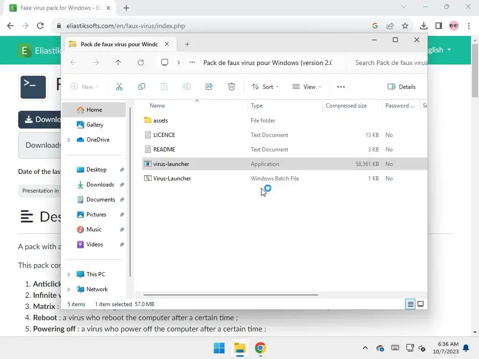Viewport: 479px width, 359px height.
Task: Select Home in the navigation pane
Action: pyautogui.click(x=94, y=110)
